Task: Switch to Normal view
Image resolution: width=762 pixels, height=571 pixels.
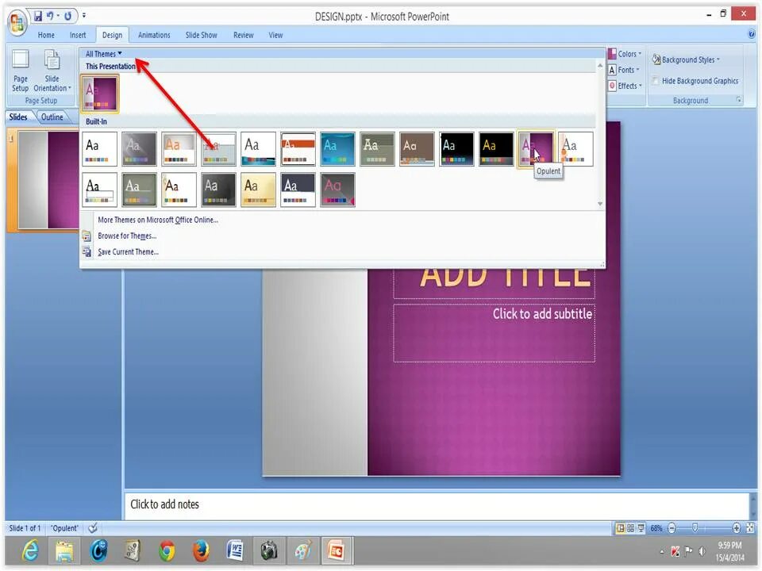Action: tap(620, 528)
